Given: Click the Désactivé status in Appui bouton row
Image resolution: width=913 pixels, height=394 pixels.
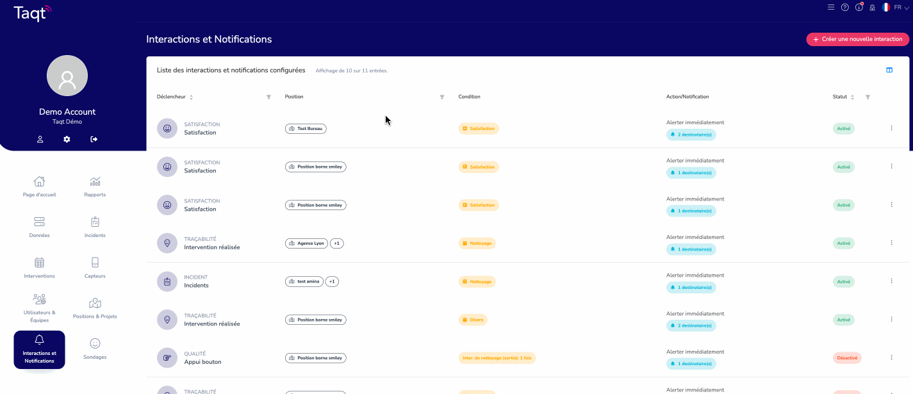Looking at the screenshot, I should pyautogui.click(x=847, y=357).
